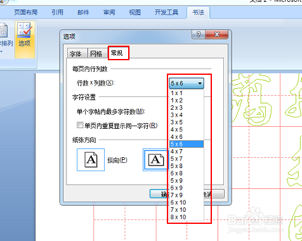Switch to the 常规 tab
This screenshot has height=241, width=302.
click(119, 53)
